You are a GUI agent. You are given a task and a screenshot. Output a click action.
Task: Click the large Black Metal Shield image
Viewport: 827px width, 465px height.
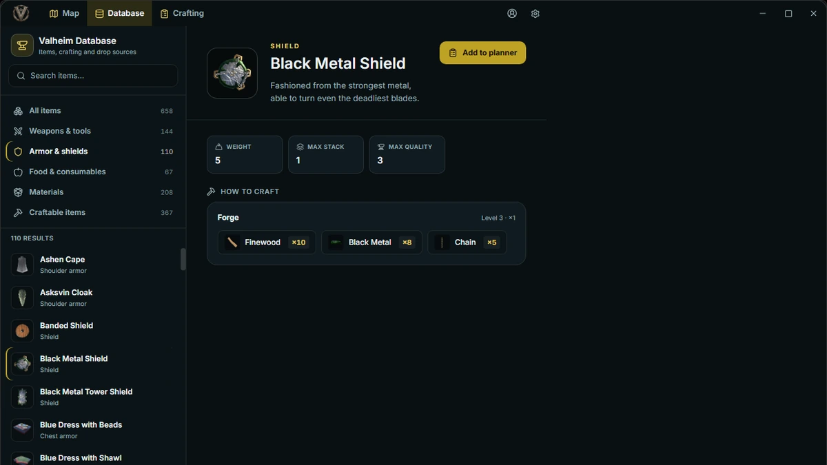pos(232,73)
